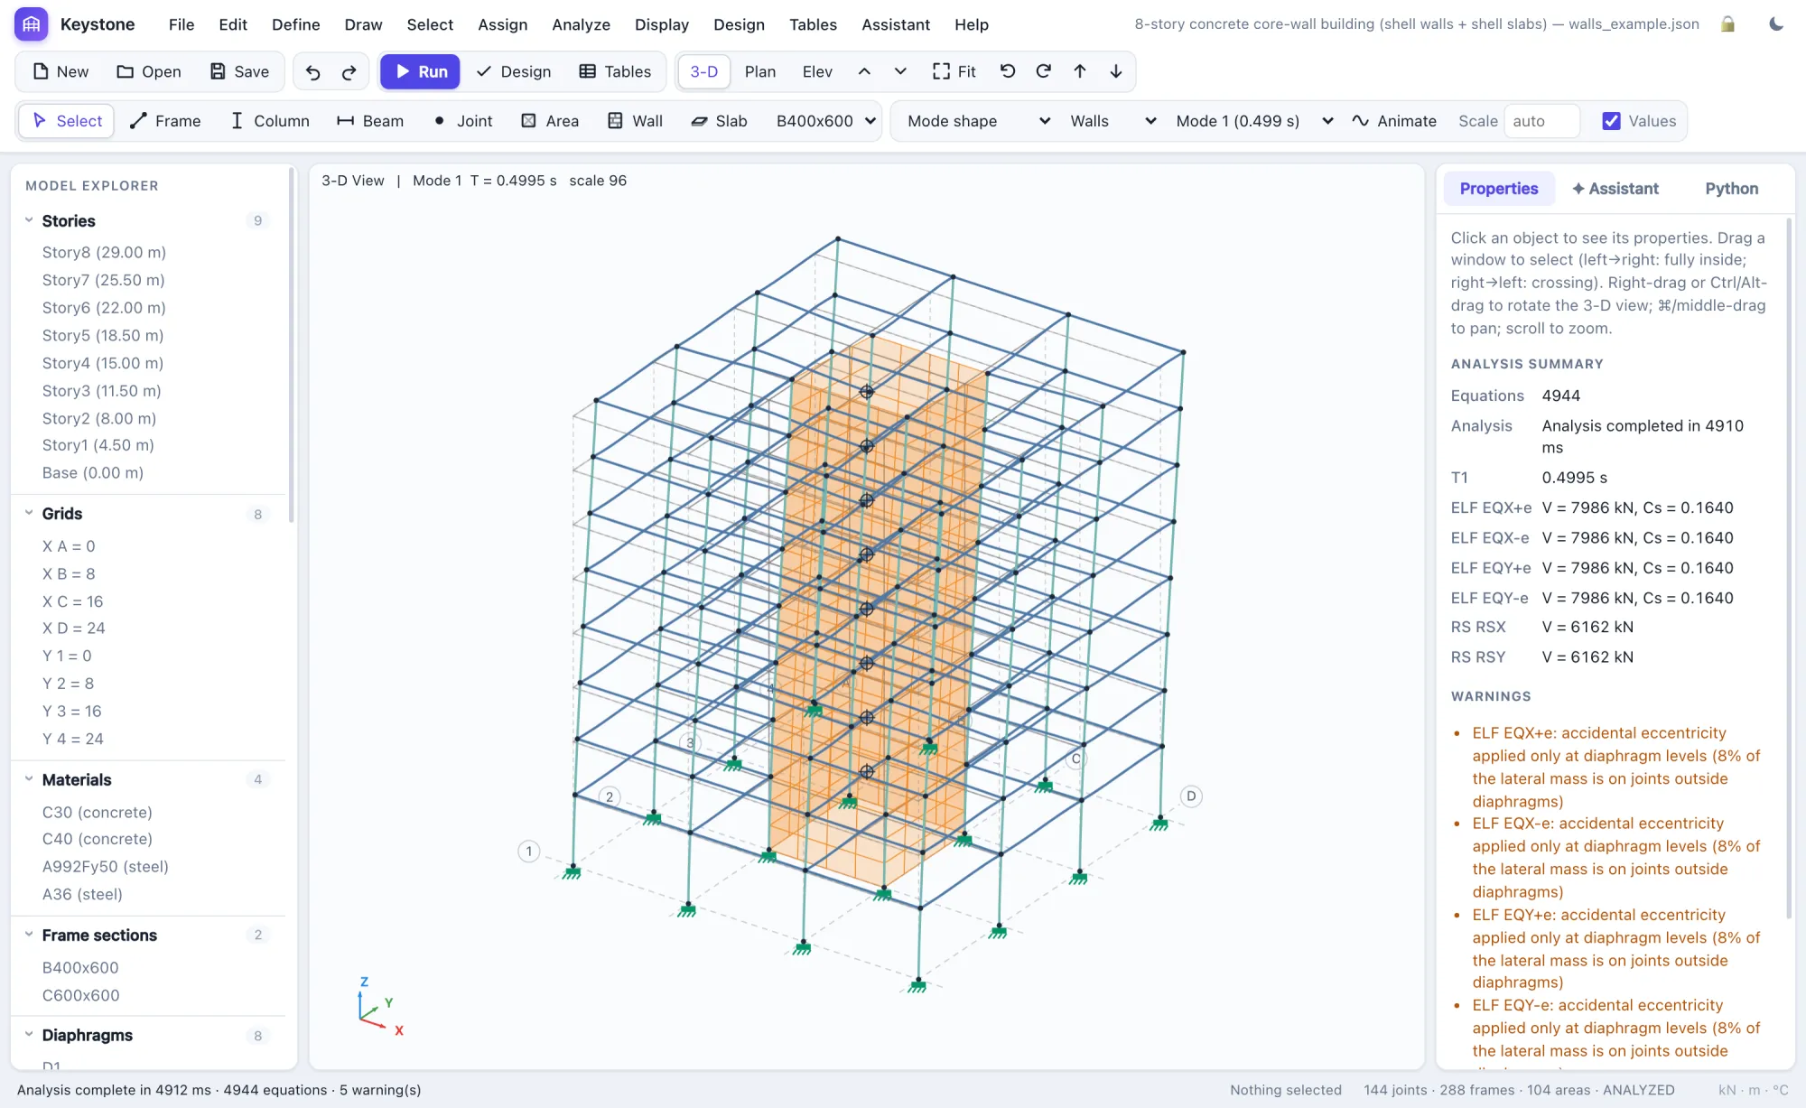The width and height of the screenshot is (1806, 1108).
Task: Rotate view counterclockwise
Action: click(x=1008, y=71)
